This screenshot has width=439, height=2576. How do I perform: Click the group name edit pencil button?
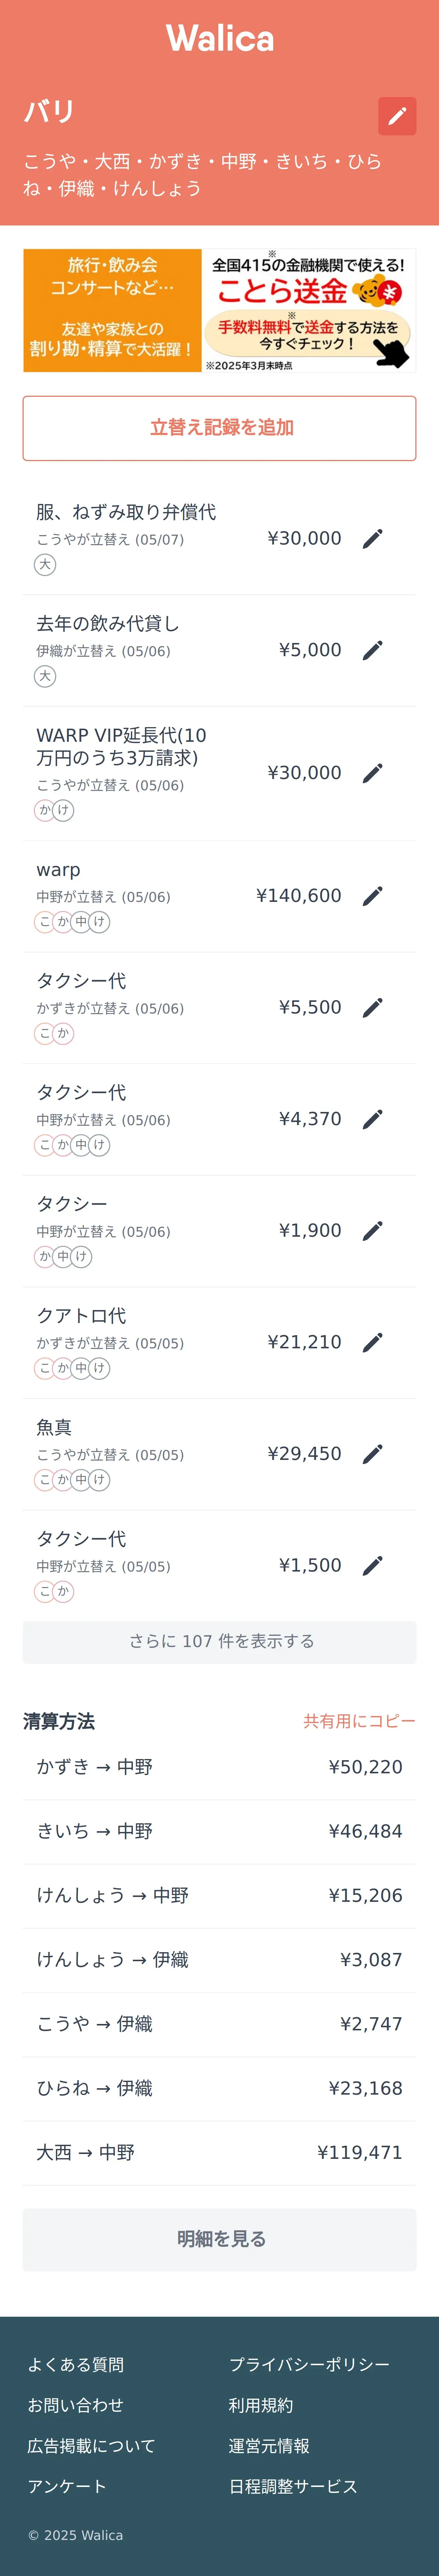pyautogui.click(x=397, y=116)
